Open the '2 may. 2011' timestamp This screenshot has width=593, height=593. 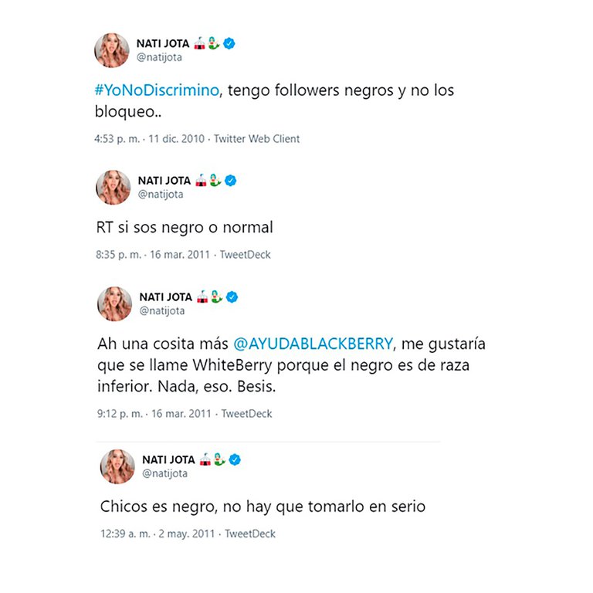pyautogui.click(x=187, y=534)
